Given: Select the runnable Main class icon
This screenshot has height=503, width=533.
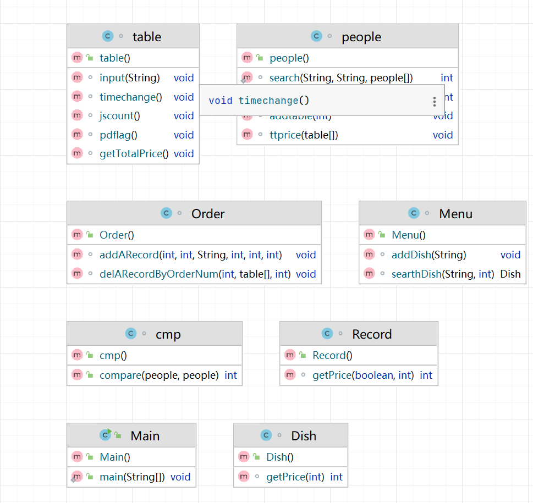Looking at the screenshot, I should tap(106, 435).
